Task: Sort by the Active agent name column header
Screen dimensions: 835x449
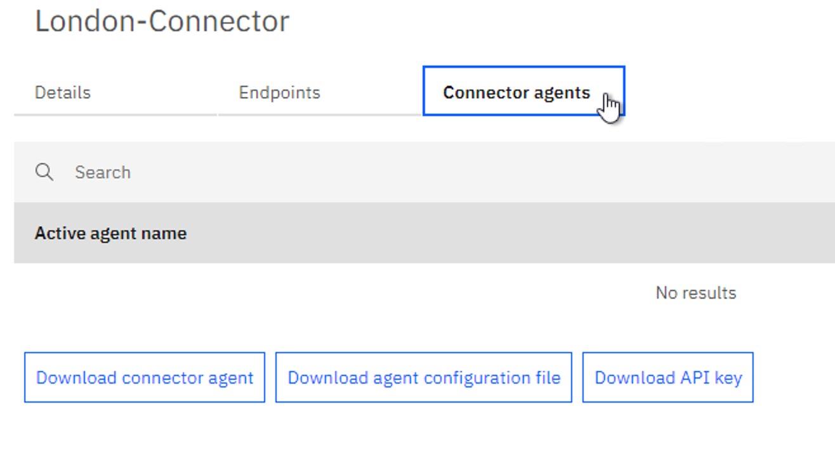Action: click(x=110, y=233)
